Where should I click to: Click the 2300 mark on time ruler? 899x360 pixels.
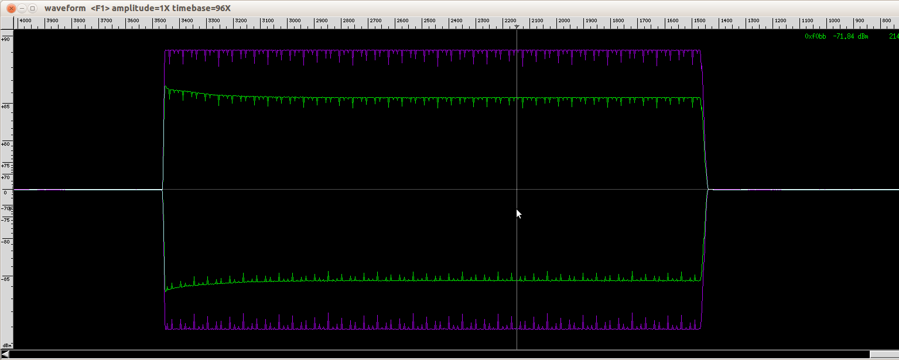pyautogui.click(x=483, y=21)
